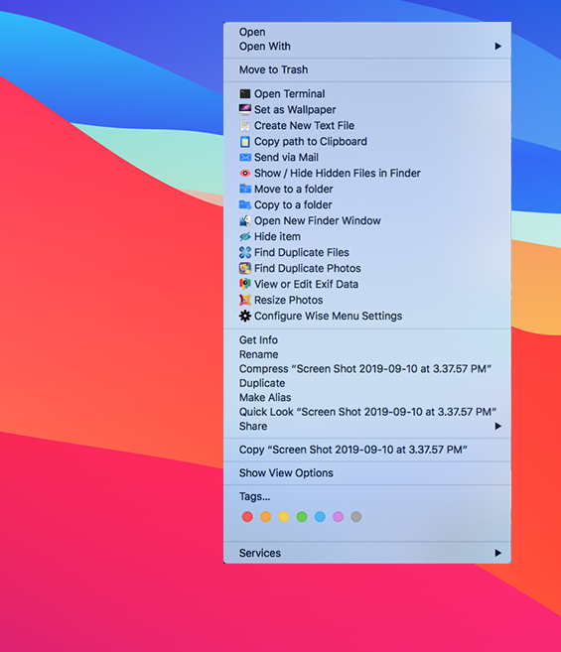Image resolution: width=561 pixels, height=652 pixels.
Task: Click the Configure Wise Menu gear icon
Action: coord(245,316)
